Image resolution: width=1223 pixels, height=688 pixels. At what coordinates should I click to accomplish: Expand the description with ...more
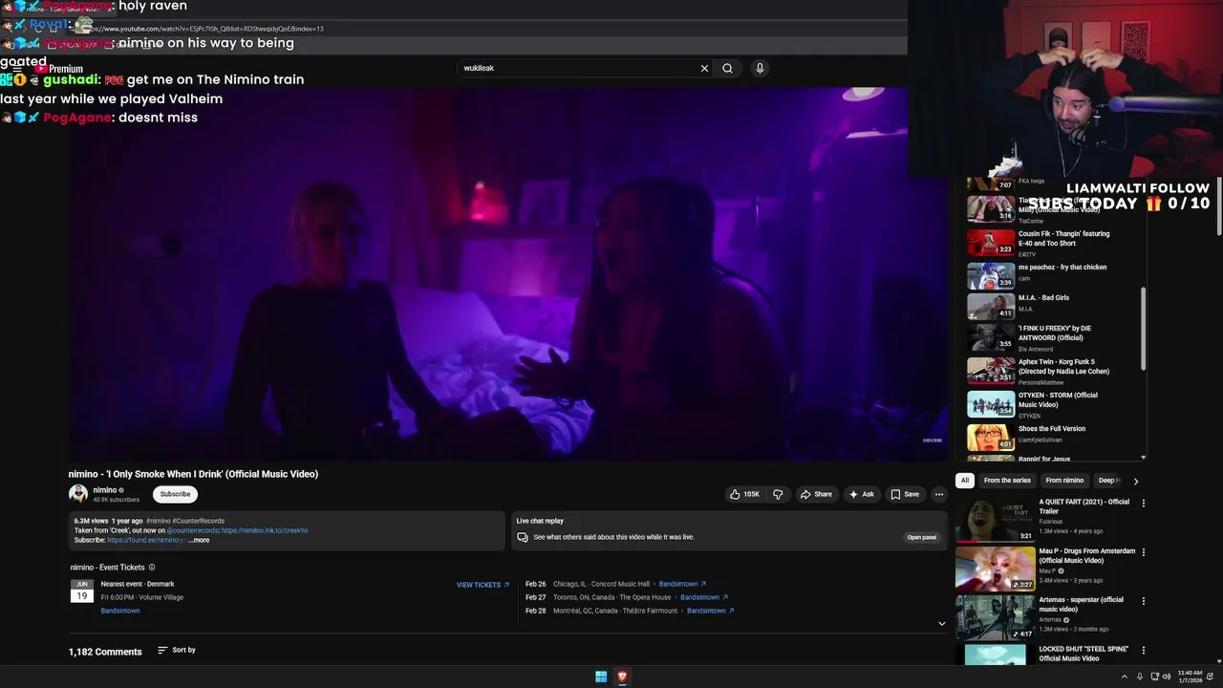[199, 540]
